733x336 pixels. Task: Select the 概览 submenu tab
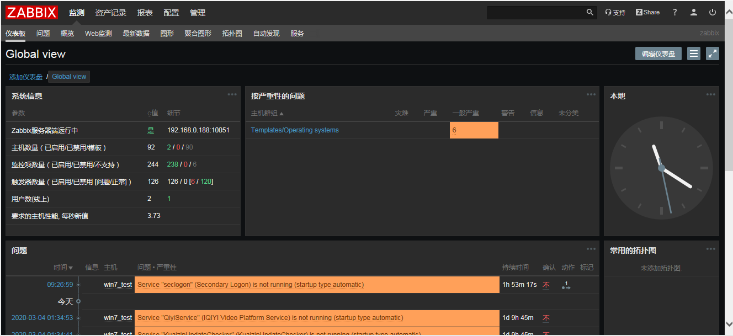[x=67, y=34]
